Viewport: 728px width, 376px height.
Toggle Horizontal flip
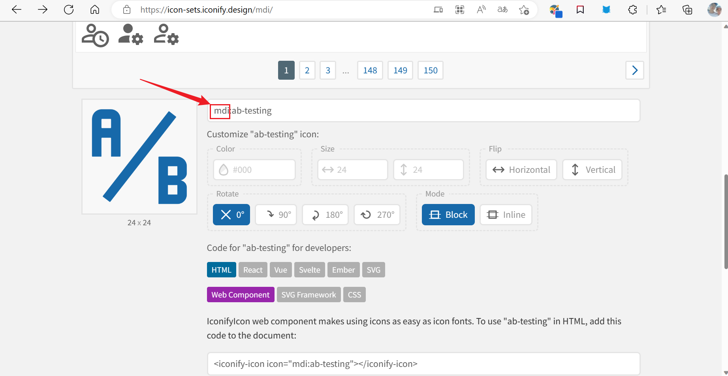click(x=521, y=170)
